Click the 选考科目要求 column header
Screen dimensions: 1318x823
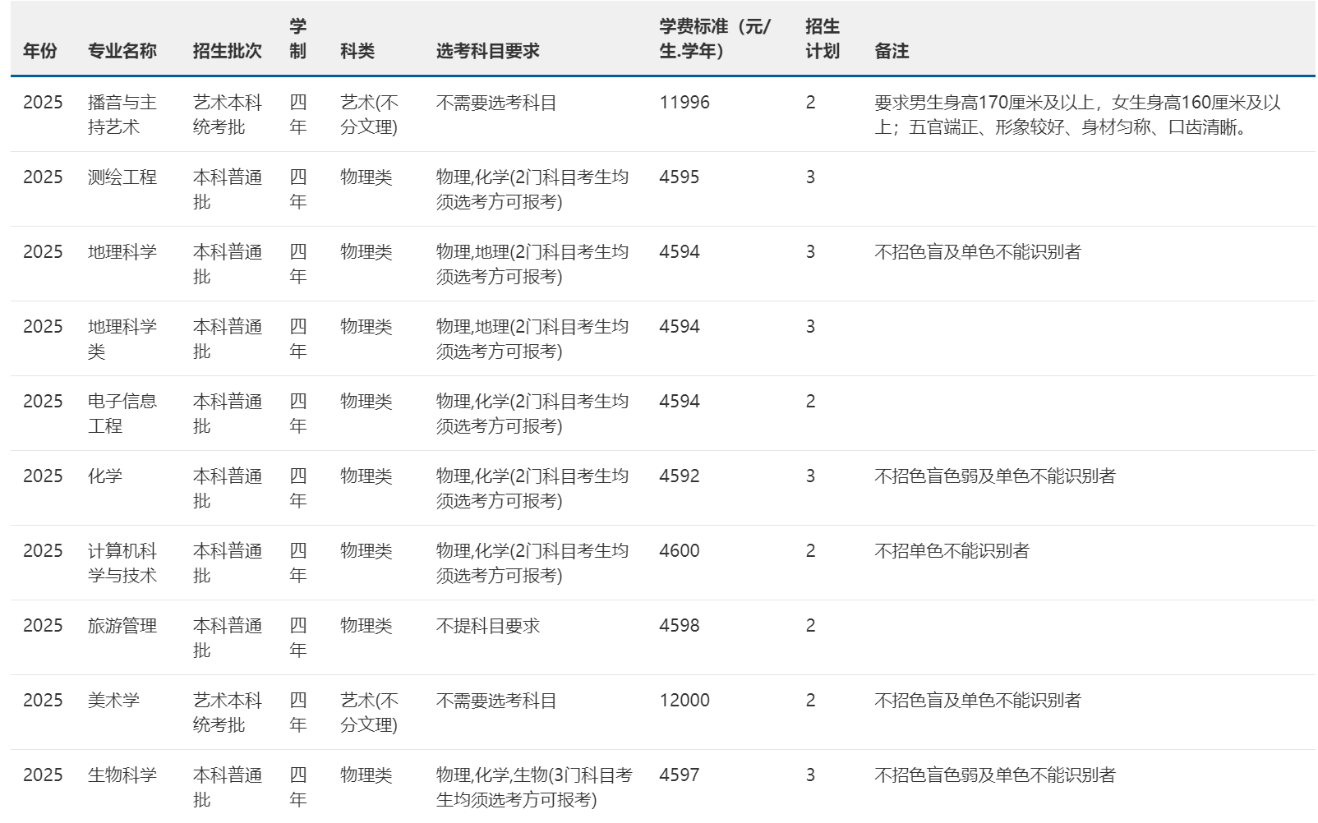pyautogui.click(x=487, y=51)
